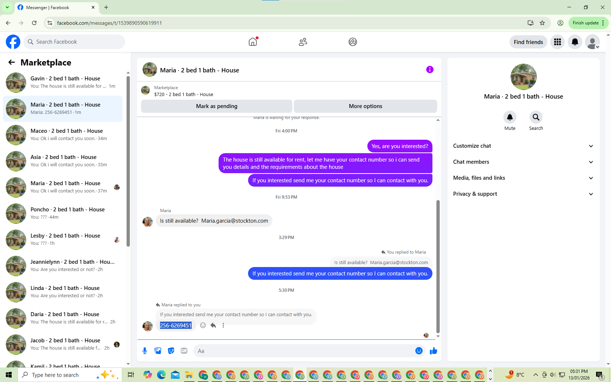Image resolution: width=611 pixels, height=382 pixels.
Task: Choose a sticker icon
Action: tap(171, 351)
